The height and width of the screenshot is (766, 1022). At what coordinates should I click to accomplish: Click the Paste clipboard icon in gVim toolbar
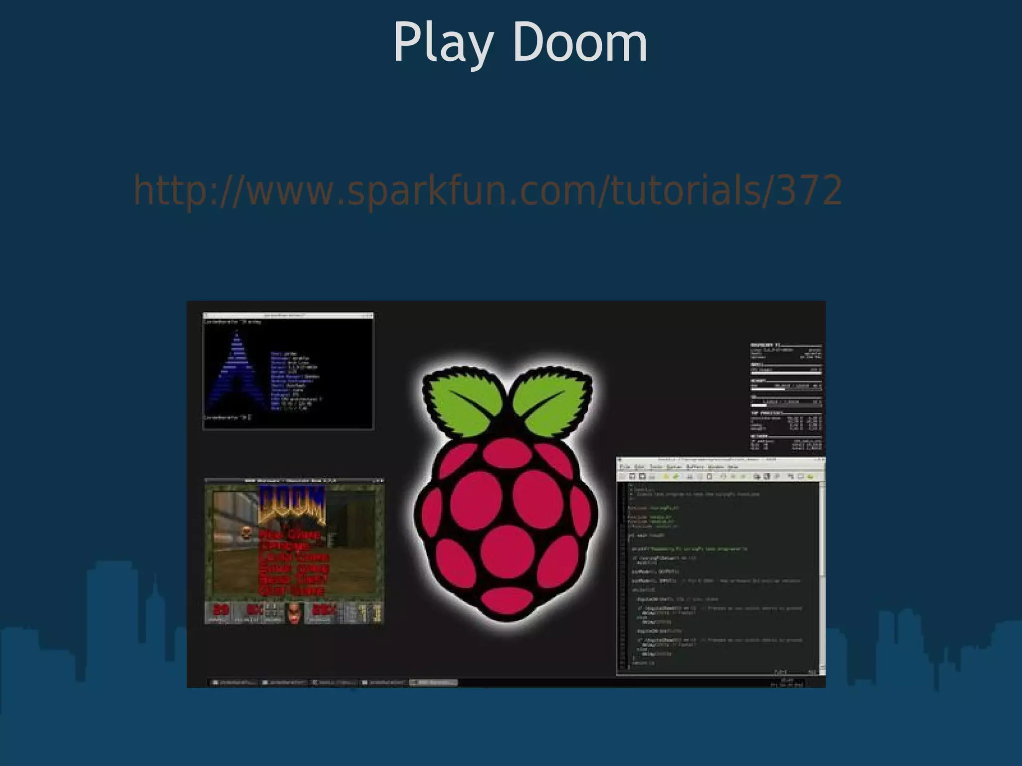710,476
